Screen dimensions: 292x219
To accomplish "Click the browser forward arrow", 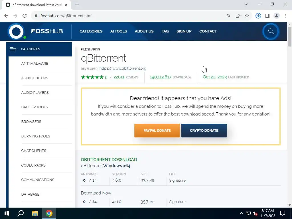I will point(15,16).
